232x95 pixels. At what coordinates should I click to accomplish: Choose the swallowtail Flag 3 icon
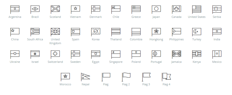(x=146, y=77)
